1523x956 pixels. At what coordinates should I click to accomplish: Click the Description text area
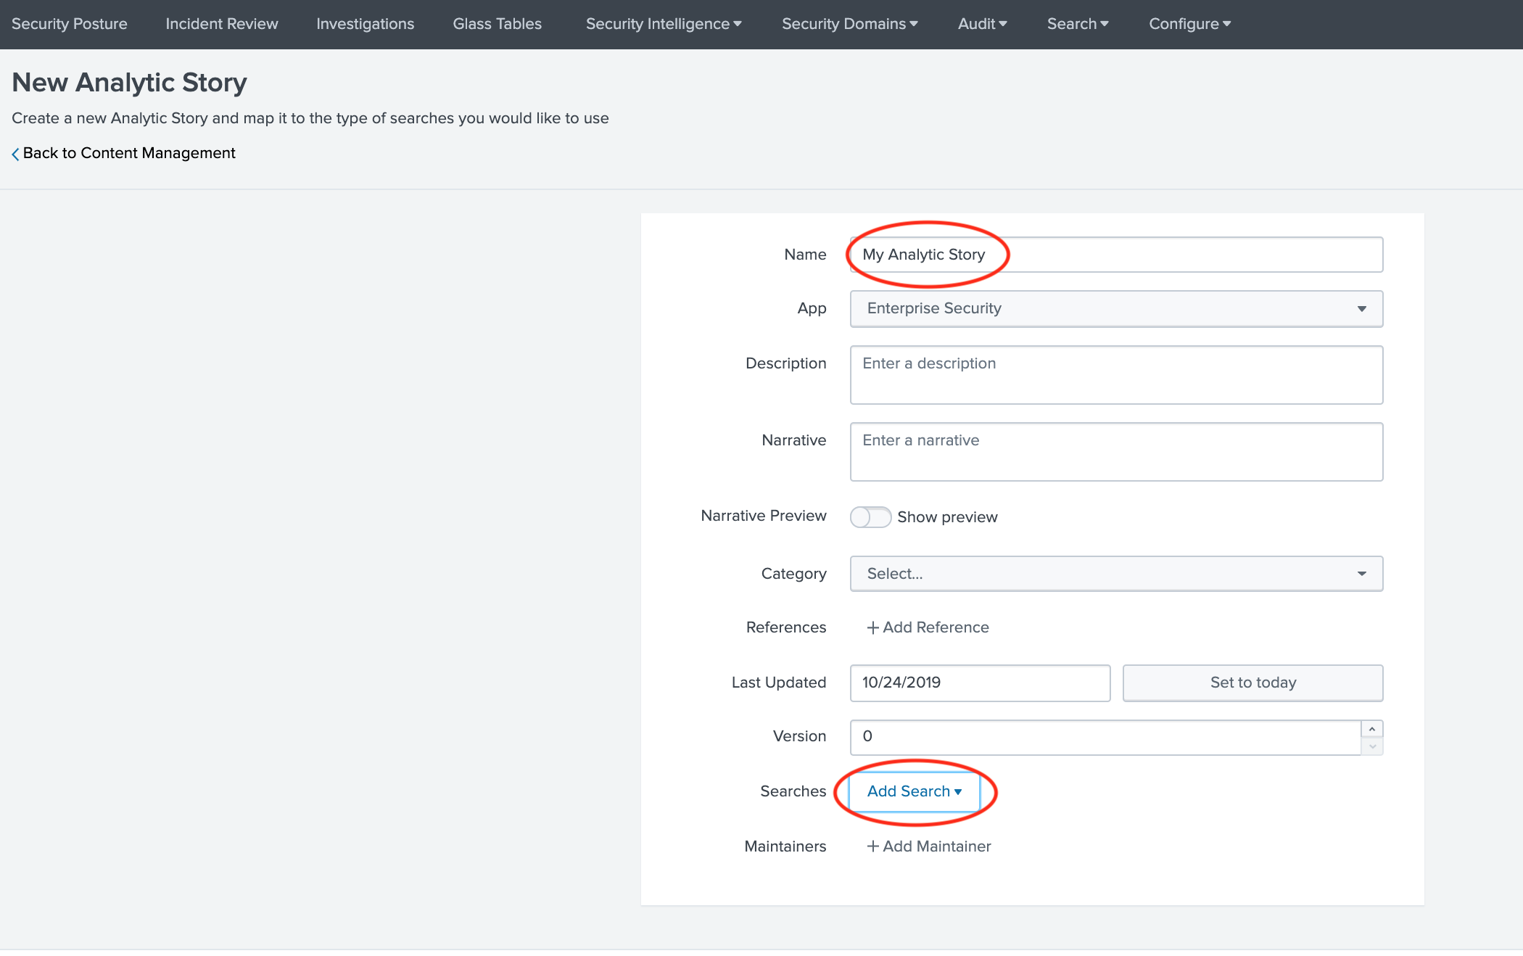pyautogui.click(x=1116, y=375)
